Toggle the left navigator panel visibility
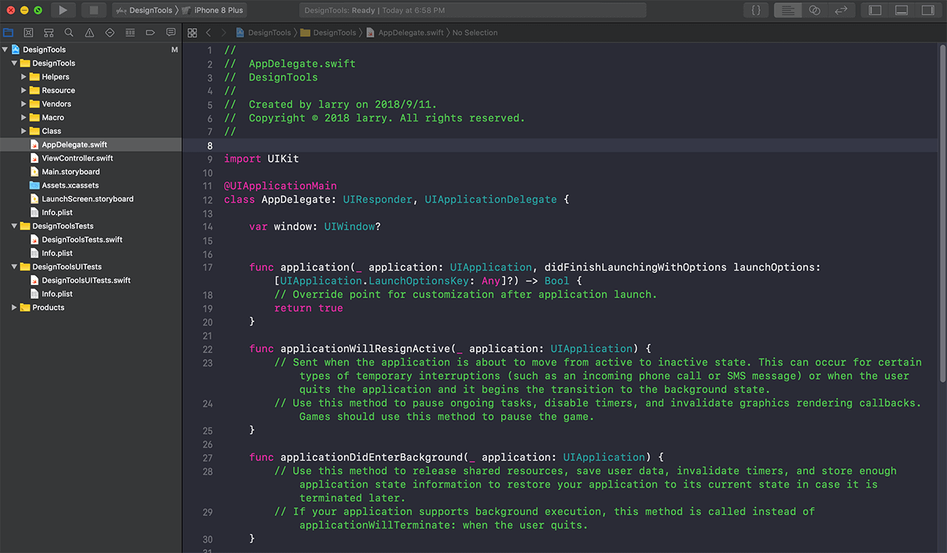 click(x=875, y=10)
